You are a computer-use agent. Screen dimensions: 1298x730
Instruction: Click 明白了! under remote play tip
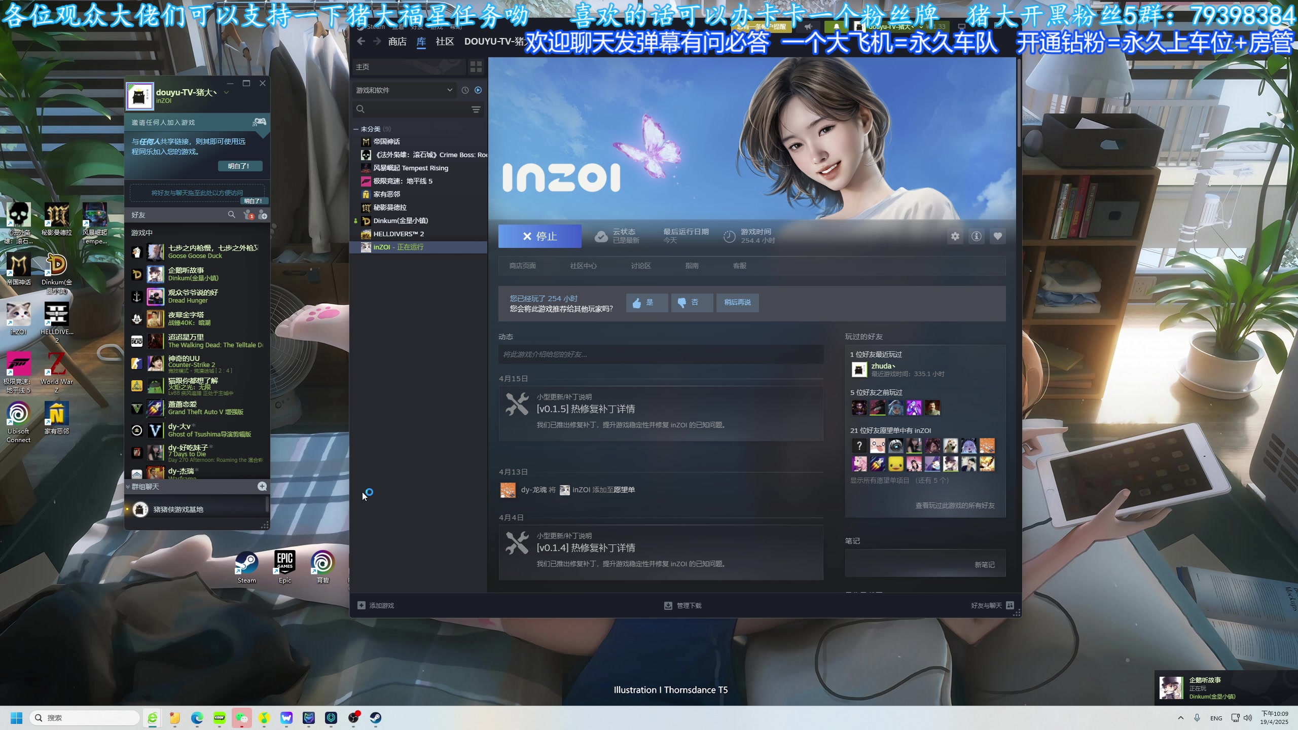[240, 166]
